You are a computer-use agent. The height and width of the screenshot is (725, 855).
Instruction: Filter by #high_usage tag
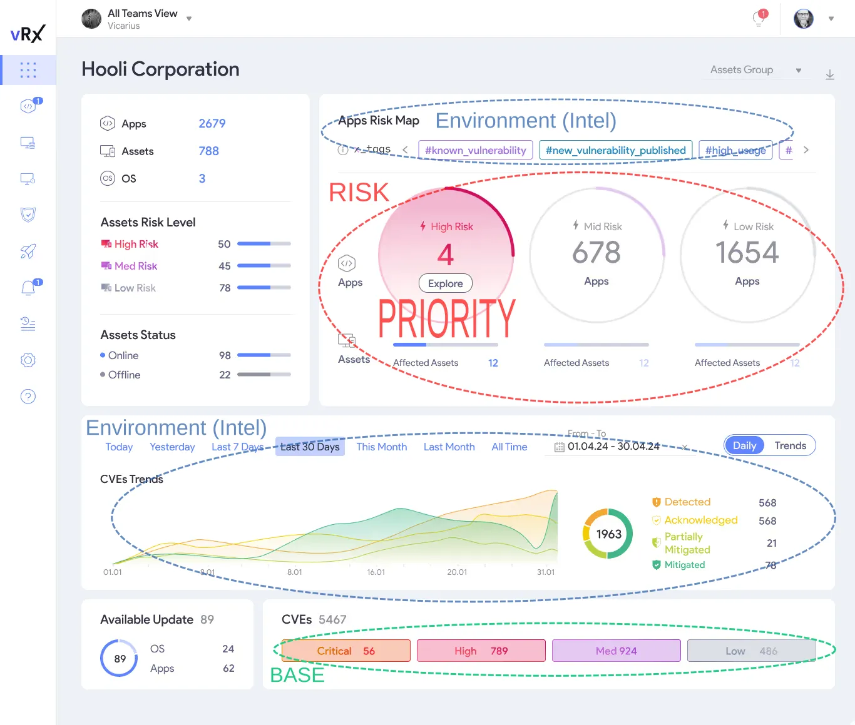[735, 150]
